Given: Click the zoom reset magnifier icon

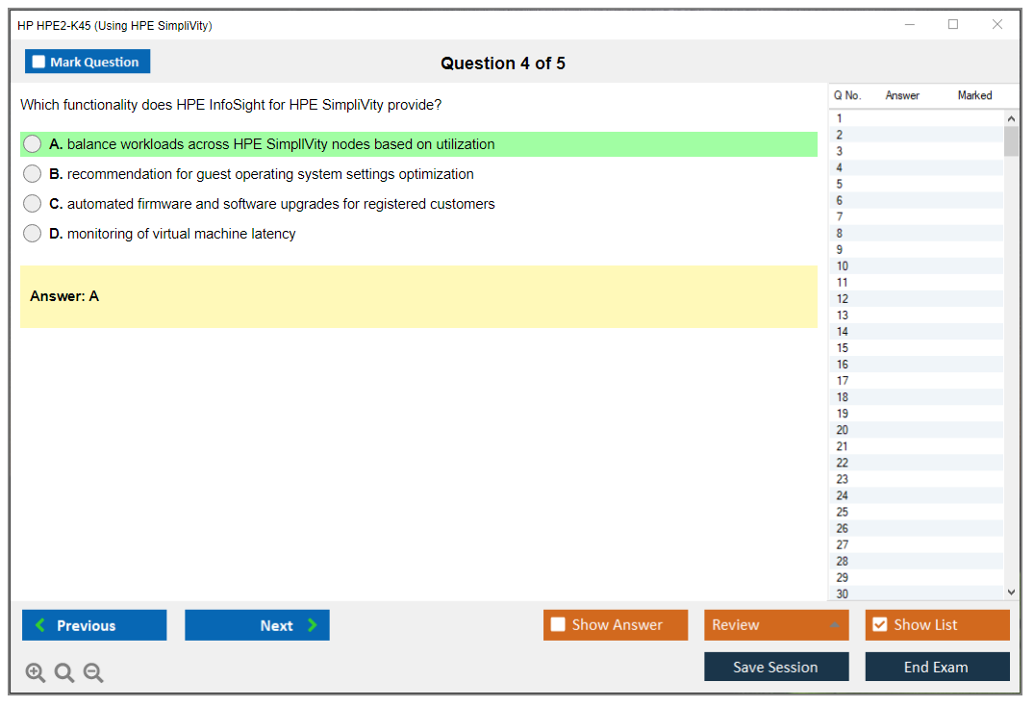Looking at the screenshot, I should point(64,673).
